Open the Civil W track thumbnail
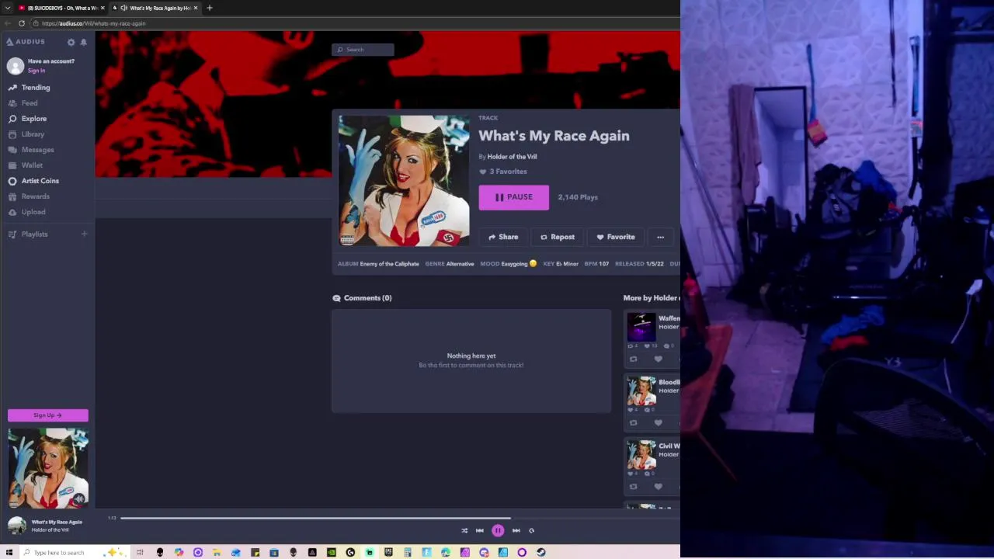Screen dimensions: 994x559 [x=641, y=454]
